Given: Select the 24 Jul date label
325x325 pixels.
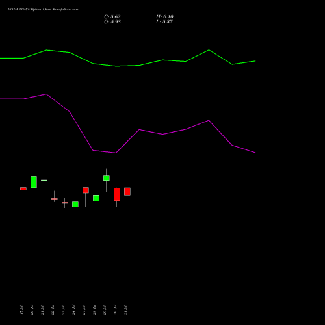Looking at the screenshot, I should tap(73, 310).
